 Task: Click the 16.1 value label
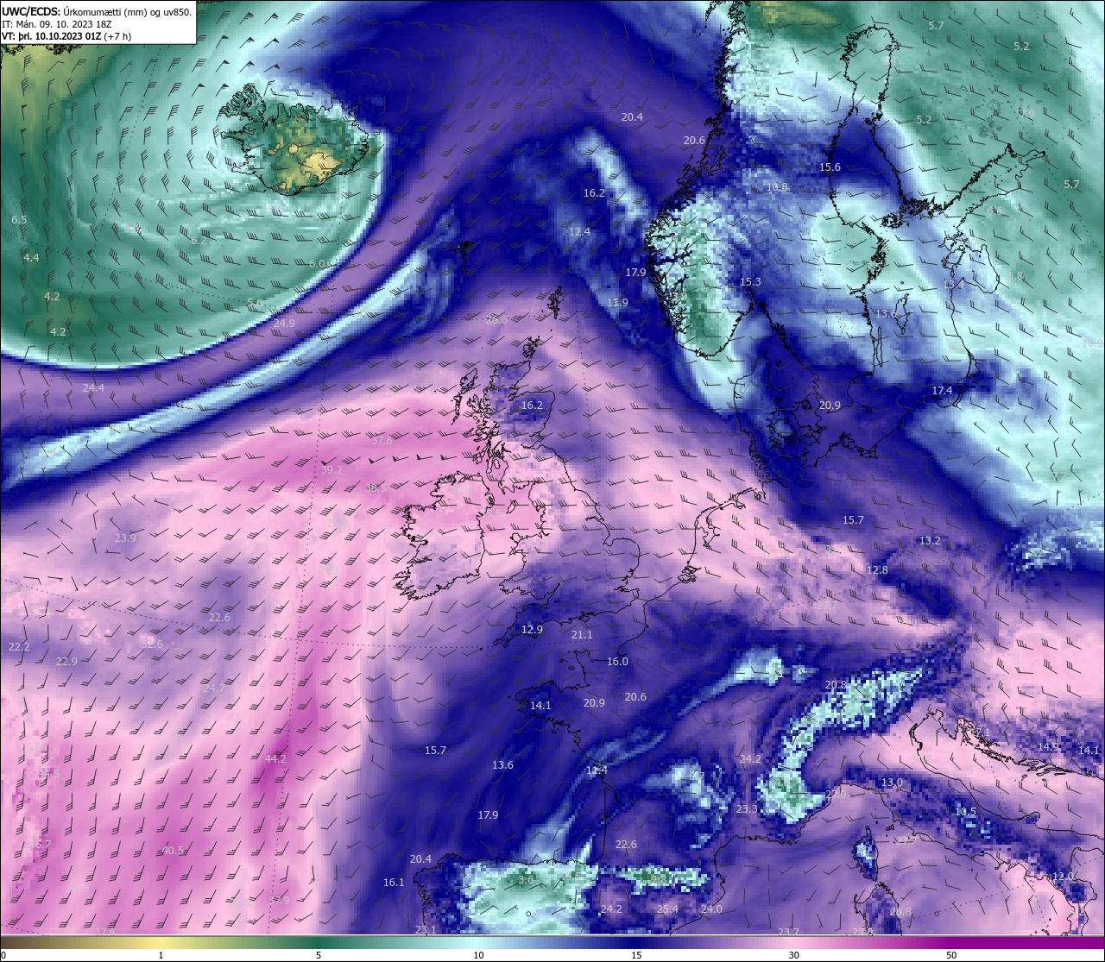[394, 883]
